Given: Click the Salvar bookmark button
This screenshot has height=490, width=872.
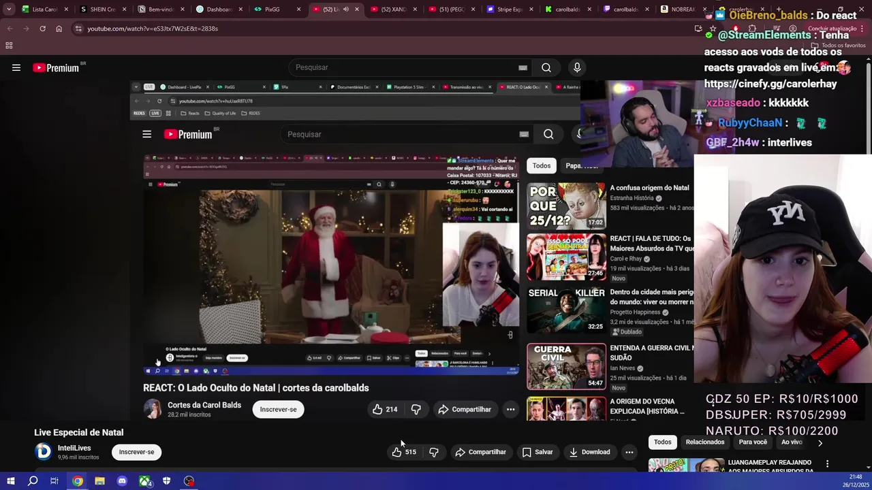Looking at the screenshot, I should (538, 452).
